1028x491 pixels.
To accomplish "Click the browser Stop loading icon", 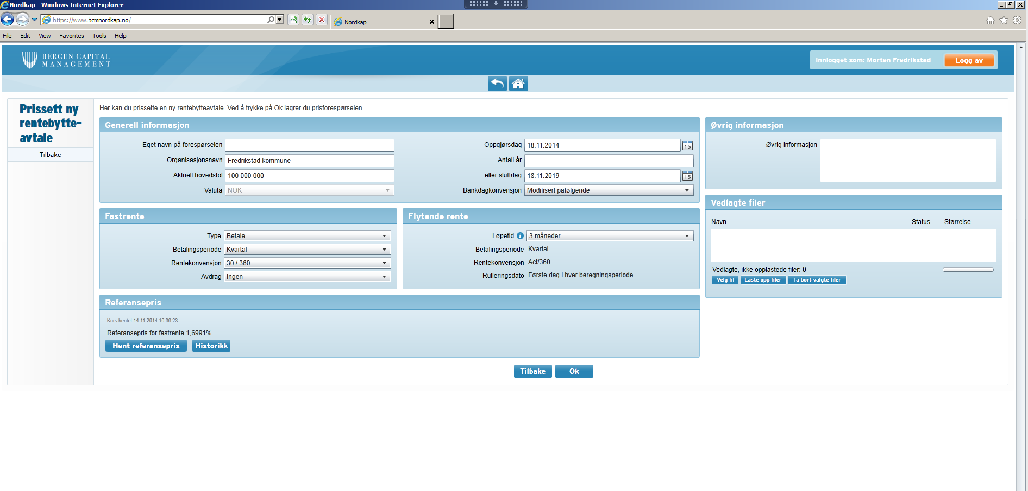I will [322, 20].
